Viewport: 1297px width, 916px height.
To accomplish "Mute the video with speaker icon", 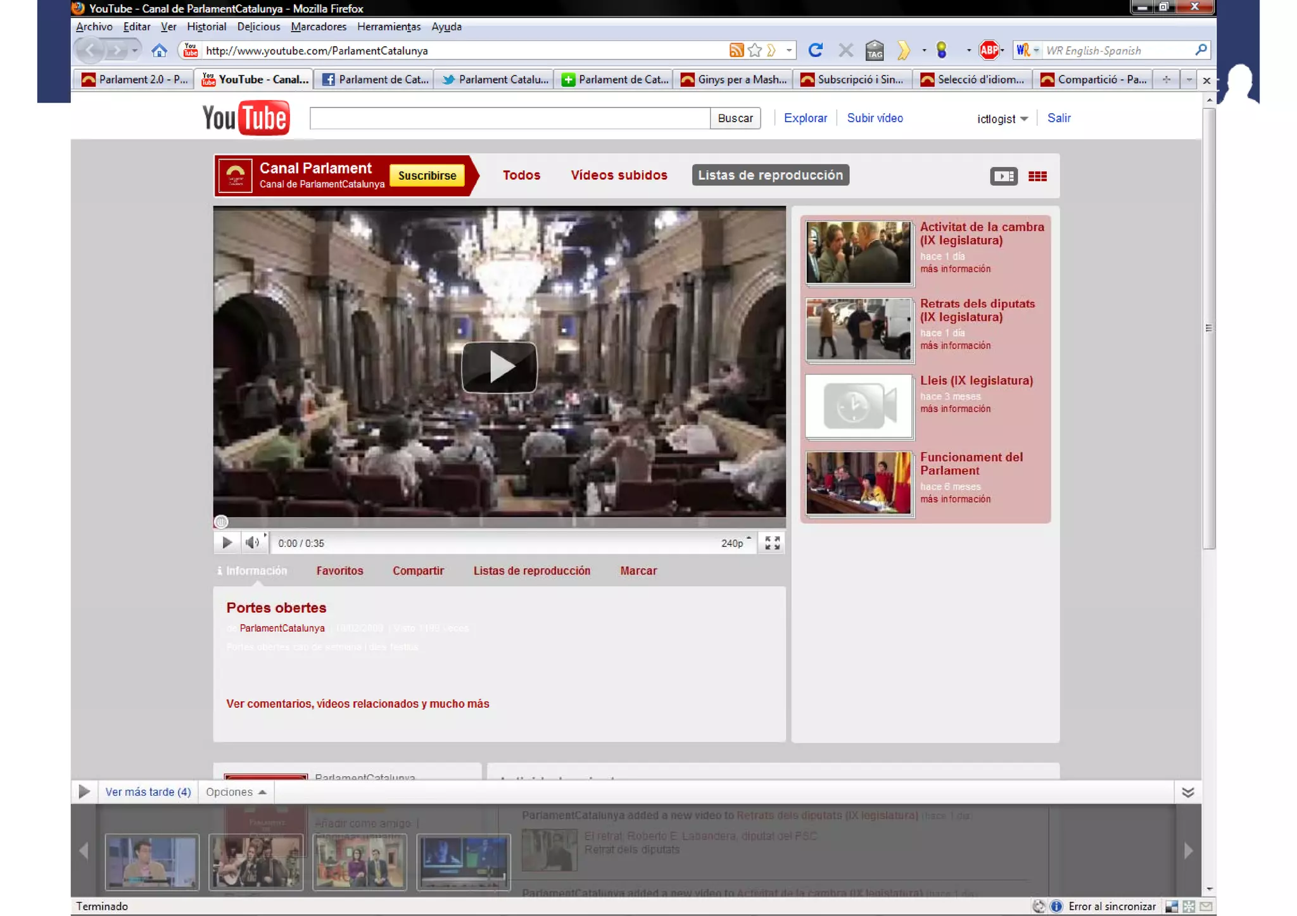I will (253, 543).
